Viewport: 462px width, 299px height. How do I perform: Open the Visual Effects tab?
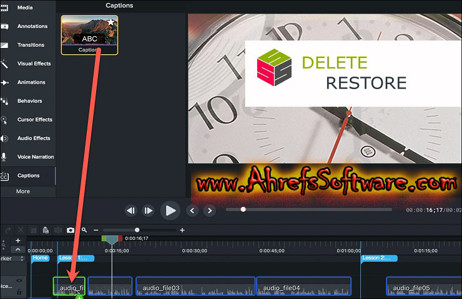[x=34, y=64]
